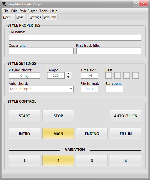Increase tempo with the up arrow
Viewport: 150px width, 180px height.
69,74
